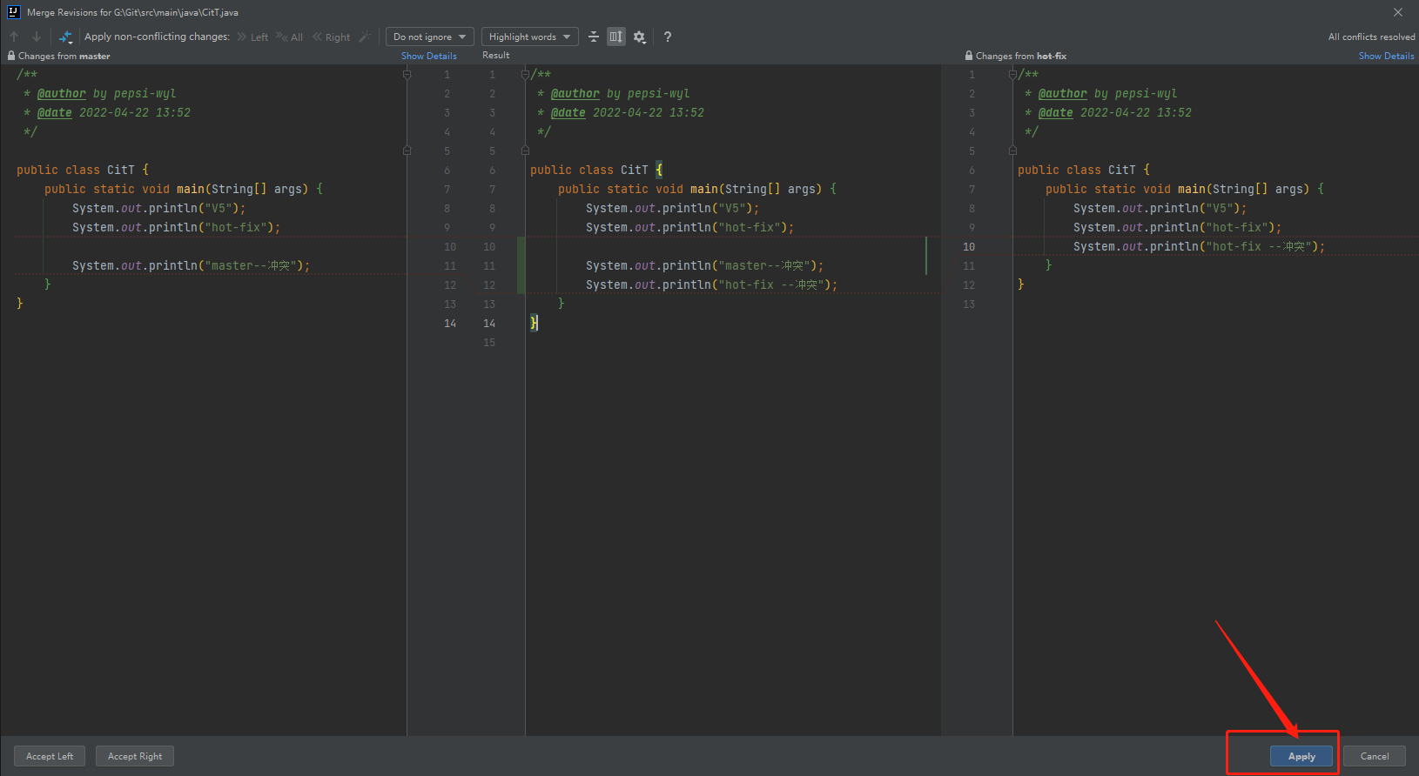1419x776 pixels.
Task: Cancel the merge dialog
Action: [1375, 756]
